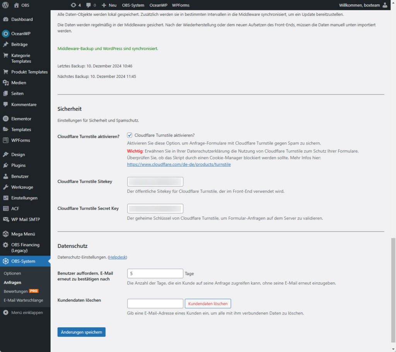Image resolution: width=396 pixels, height=352 pixels.
Task: Open WPForms in top admin bar
Action: 181,5
